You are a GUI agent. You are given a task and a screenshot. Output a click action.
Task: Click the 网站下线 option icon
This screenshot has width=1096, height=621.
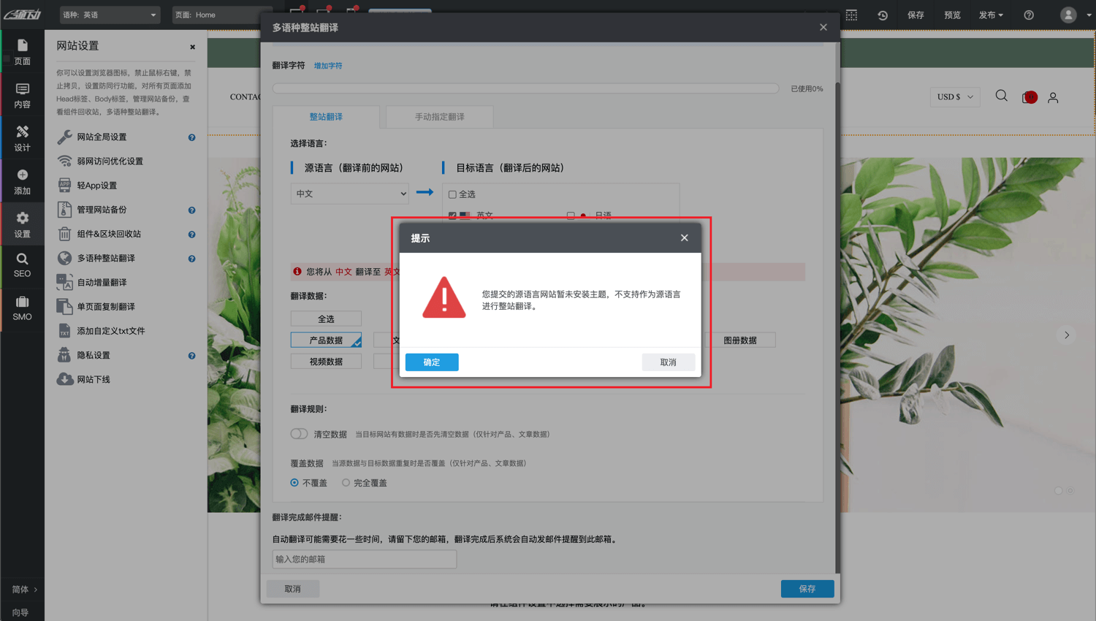[x=66, y=378]
